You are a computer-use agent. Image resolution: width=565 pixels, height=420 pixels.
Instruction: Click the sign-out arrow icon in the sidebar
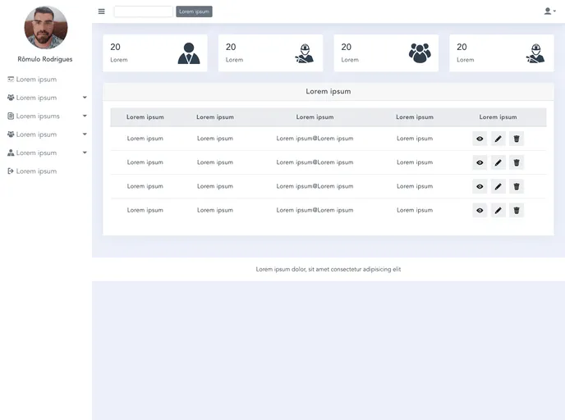coord(11,171)
